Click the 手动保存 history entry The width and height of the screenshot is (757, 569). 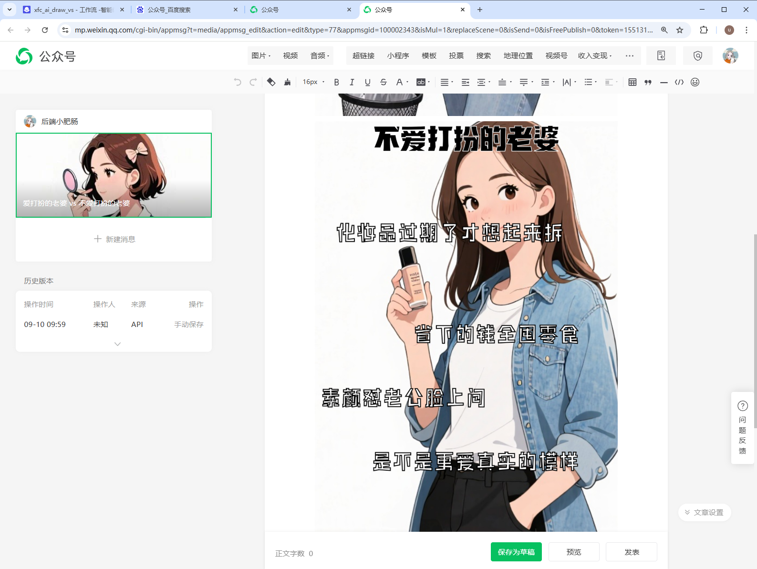(189, 325)
